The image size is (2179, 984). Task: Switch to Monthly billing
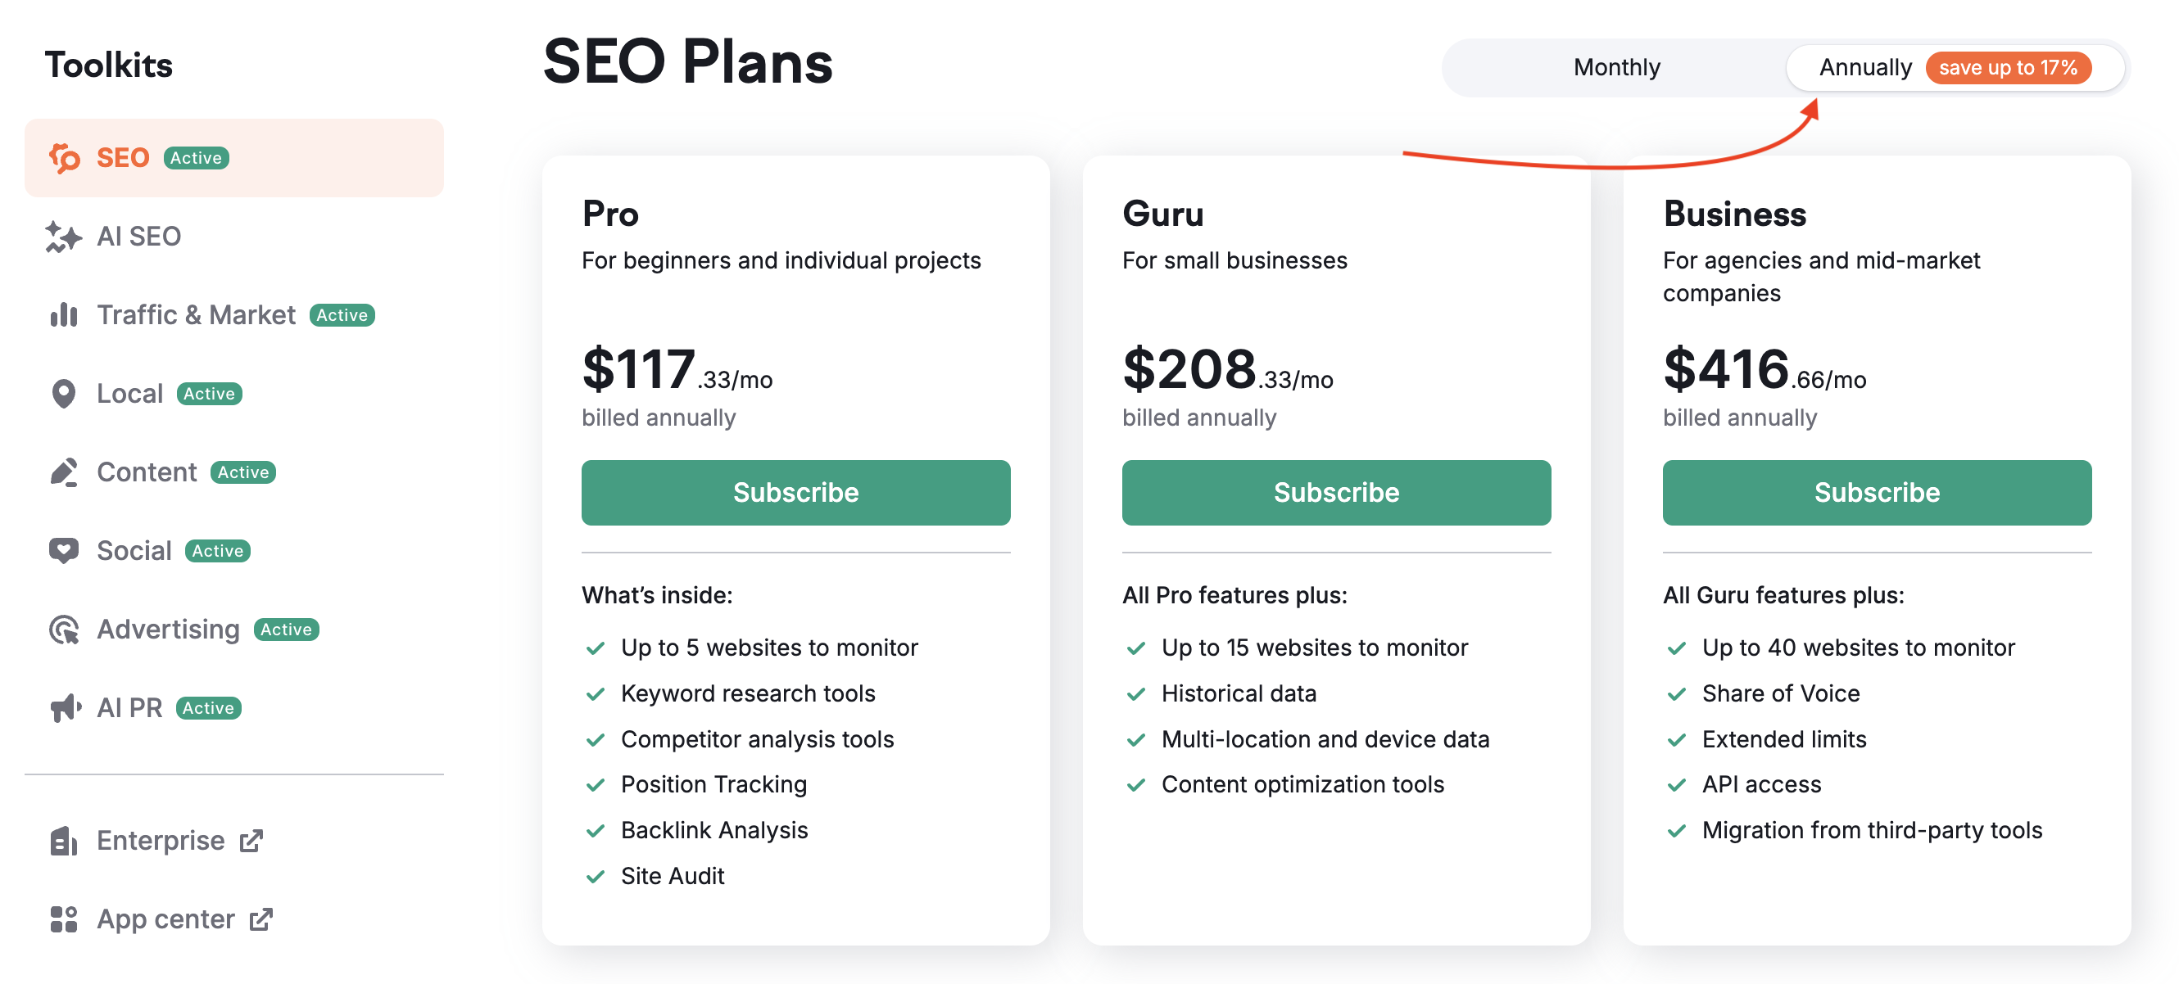pyautogui.click(x=1615, y=67)
